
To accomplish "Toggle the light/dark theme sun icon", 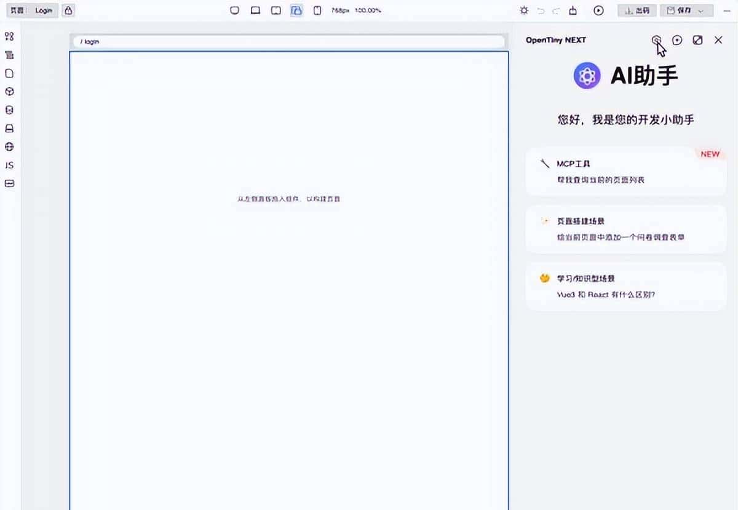I will [523, 10].
